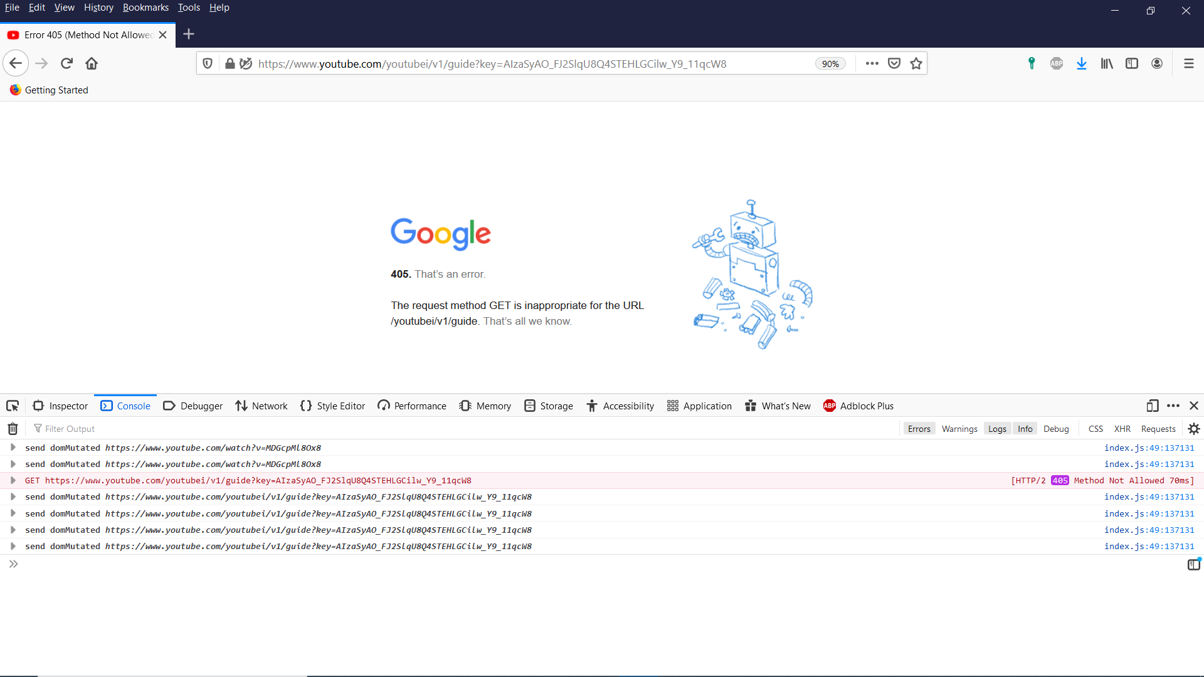Toggle the Errors filter
This screenshot has width=1204, height=677.
pyautogui.click(x=919, y=429)
